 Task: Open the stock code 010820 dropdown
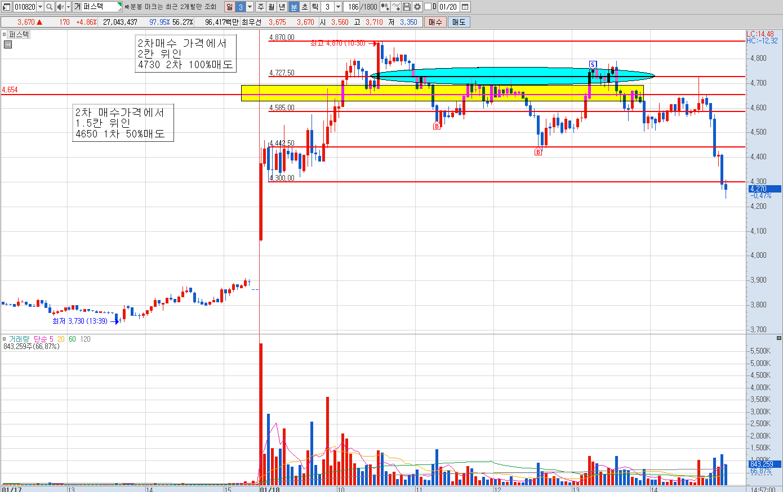pyautogui.click(x=40, y=7)
